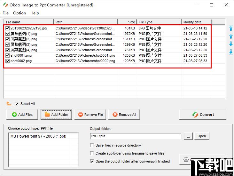Viewport: 234px width, 176px height.
Task: Click the orange up-level arrow icon beside Select All
Action: click(x=9, y=104)
